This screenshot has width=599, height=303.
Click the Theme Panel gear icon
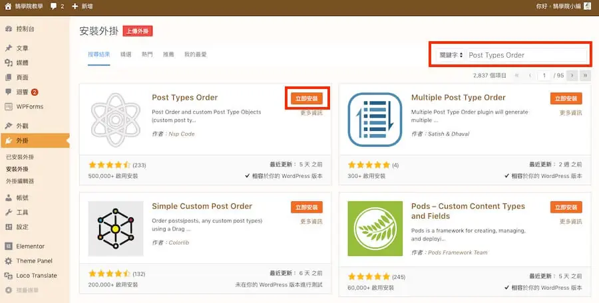coord(9,261)
